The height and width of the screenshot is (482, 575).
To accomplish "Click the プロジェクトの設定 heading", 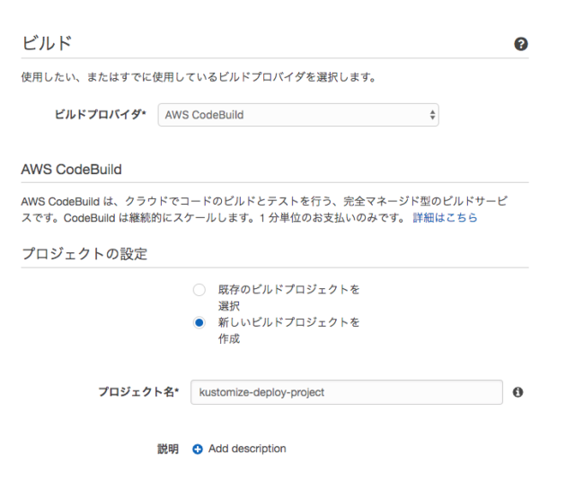I will (84, 254).
